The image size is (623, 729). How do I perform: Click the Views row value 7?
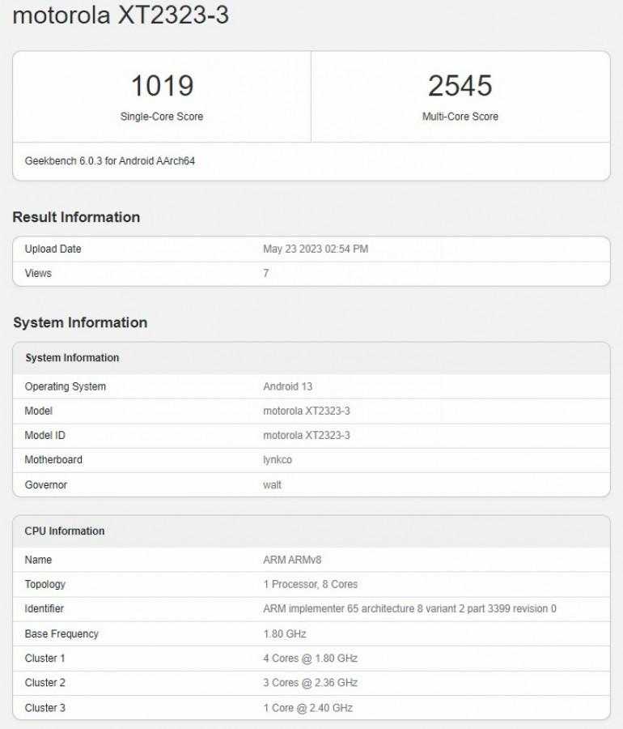tap(266, 274)
